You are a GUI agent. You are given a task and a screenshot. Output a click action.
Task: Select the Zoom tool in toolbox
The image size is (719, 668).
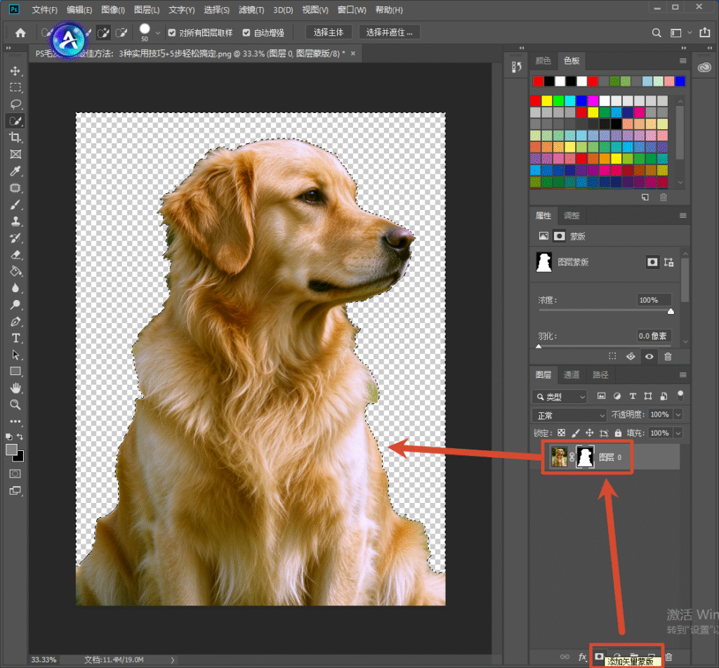(x=15, y=405)
